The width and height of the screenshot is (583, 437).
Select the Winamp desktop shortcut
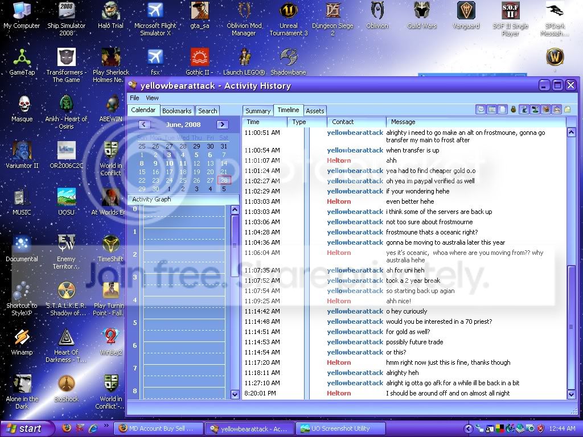pos(22,342)
